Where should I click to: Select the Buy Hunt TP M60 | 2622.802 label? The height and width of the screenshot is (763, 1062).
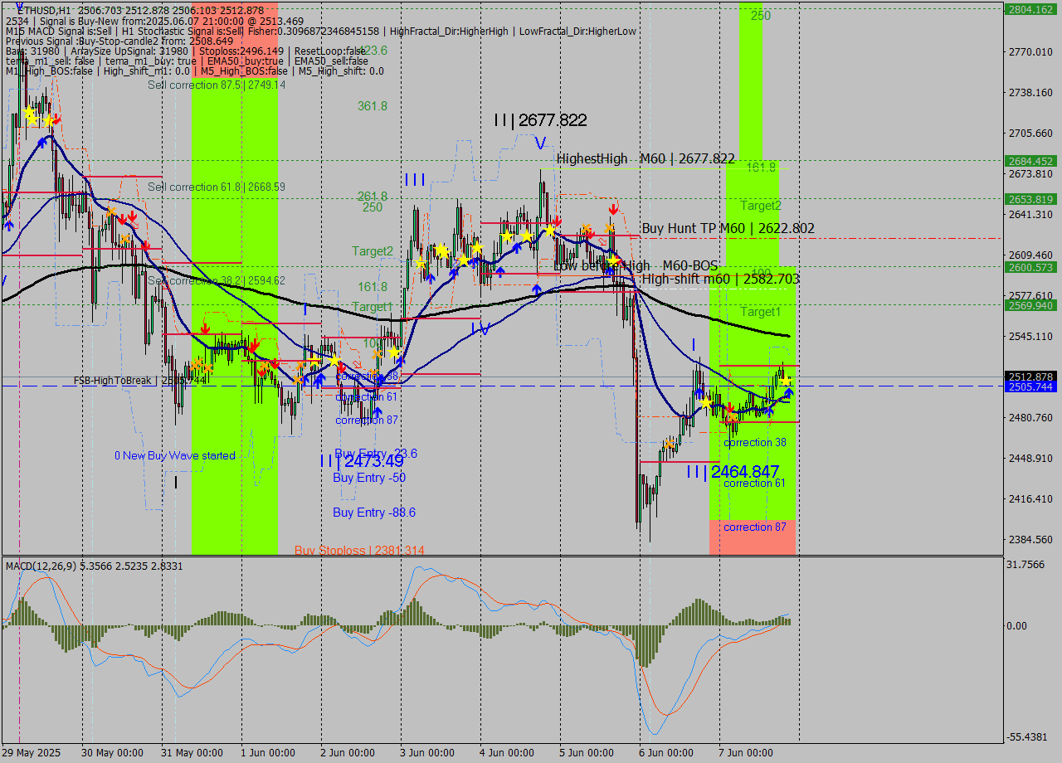point(728,228)
